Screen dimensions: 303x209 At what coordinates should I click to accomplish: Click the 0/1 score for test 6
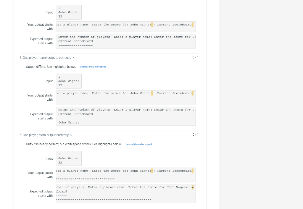(196, 135)
